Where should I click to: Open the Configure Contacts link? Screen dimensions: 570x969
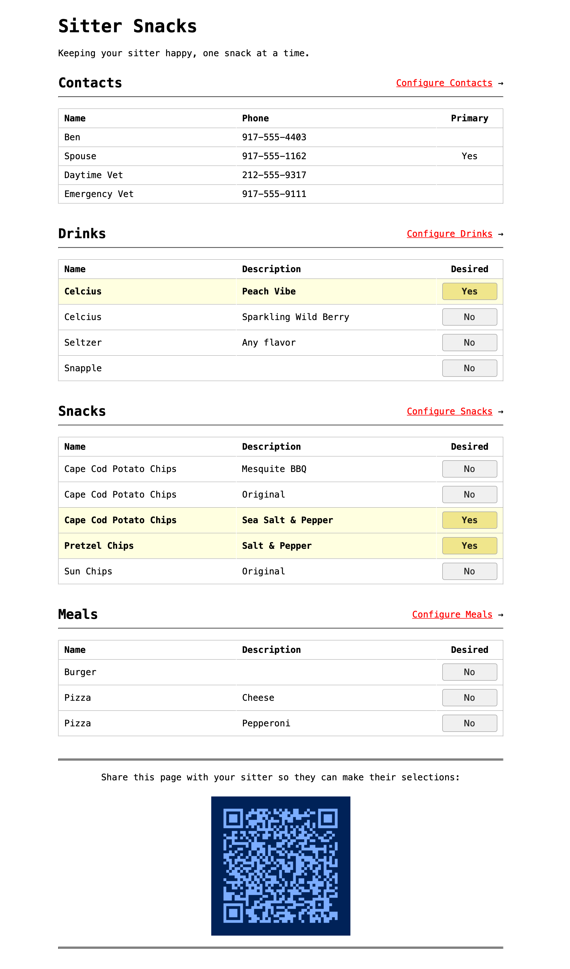pos(444,83)
